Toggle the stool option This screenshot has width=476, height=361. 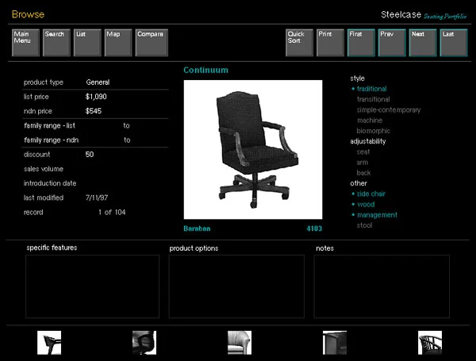click(x=364, y=225)
